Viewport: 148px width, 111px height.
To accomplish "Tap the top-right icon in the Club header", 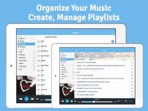I will [133, 51].
